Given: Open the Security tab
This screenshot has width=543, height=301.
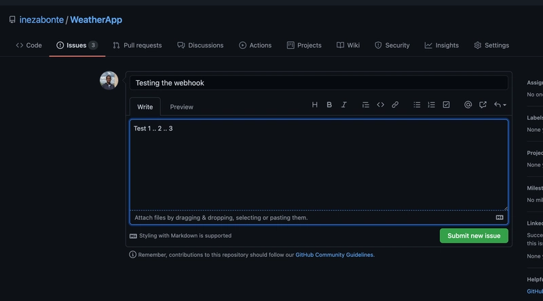Looking at the screenshot, I should (x=392, y=46).
